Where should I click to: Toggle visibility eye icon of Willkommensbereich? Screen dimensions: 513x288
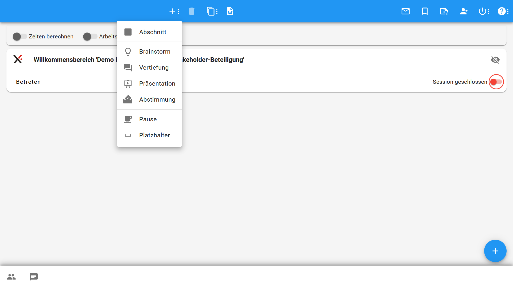pos(495,60)
